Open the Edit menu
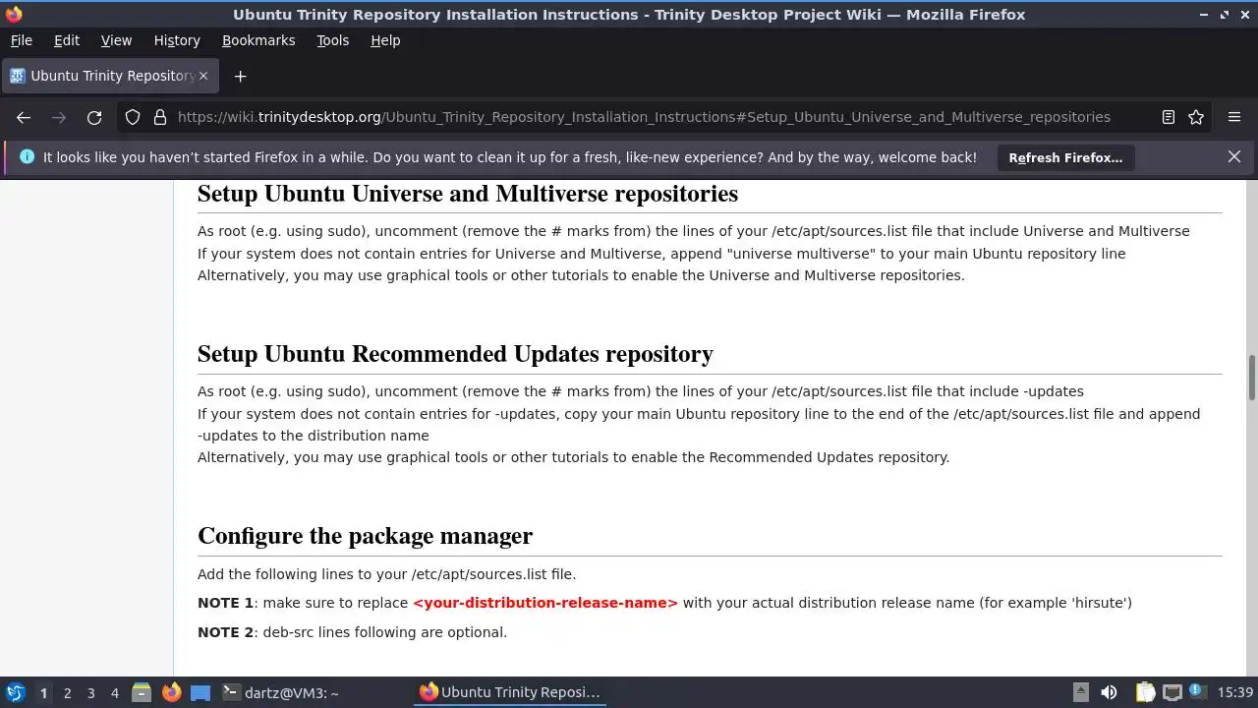The height and width of the screenshot is (708, 1258). tap(67, 40)
